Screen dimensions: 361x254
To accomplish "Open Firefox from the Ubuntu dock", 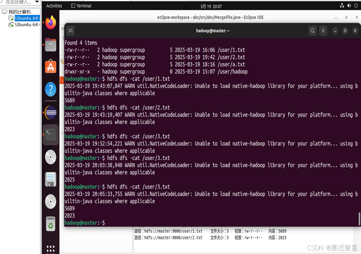I will [x=51, y=23].
